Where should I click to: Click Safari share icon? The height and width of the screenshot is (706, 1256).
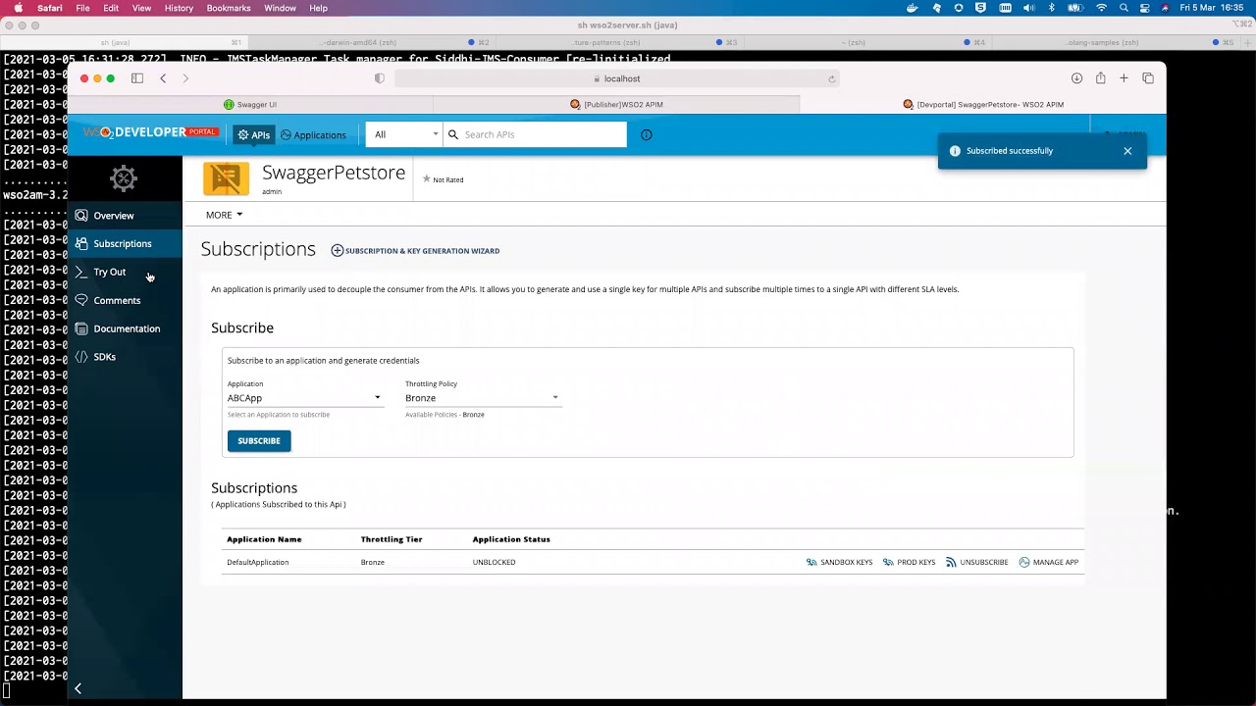click(x=1100, y=78)
